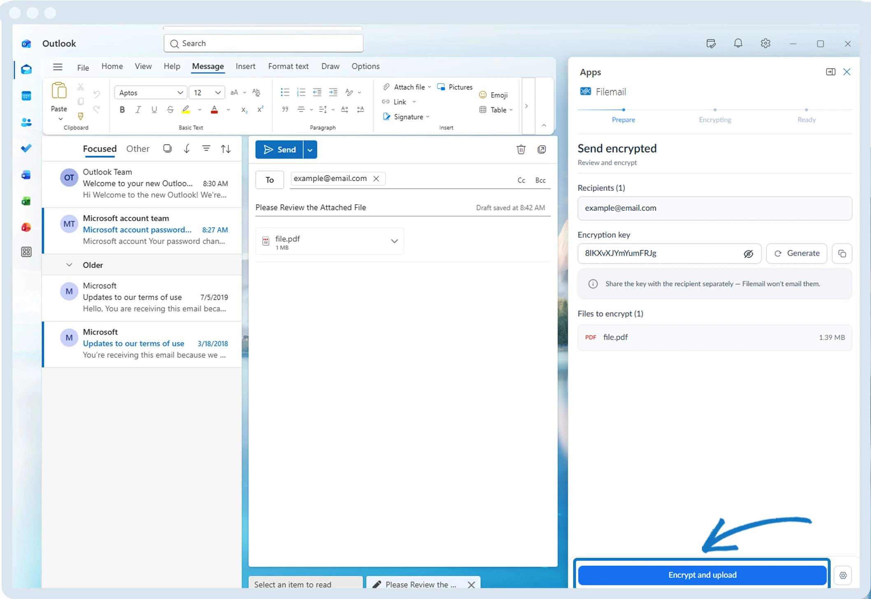Viewport: 871px width, 599px height.
Task: Click the To recipients button
Action: point(269,180)
